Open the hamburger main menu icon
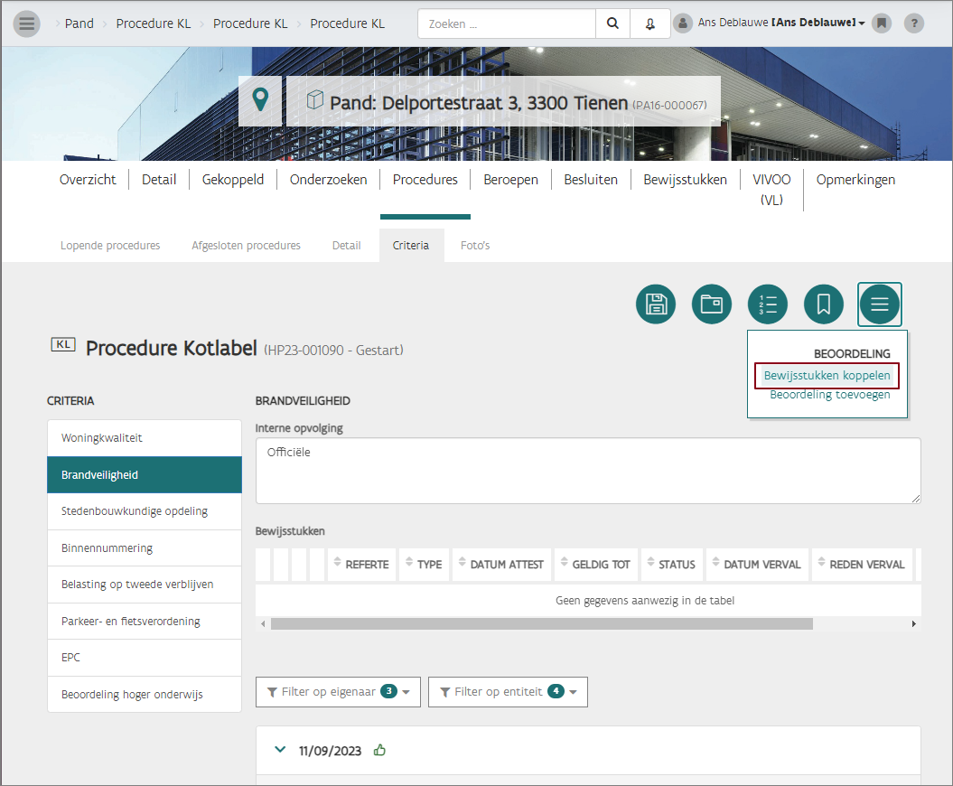The height and width of the screenshot is (786, 953). tap(27, 23)
